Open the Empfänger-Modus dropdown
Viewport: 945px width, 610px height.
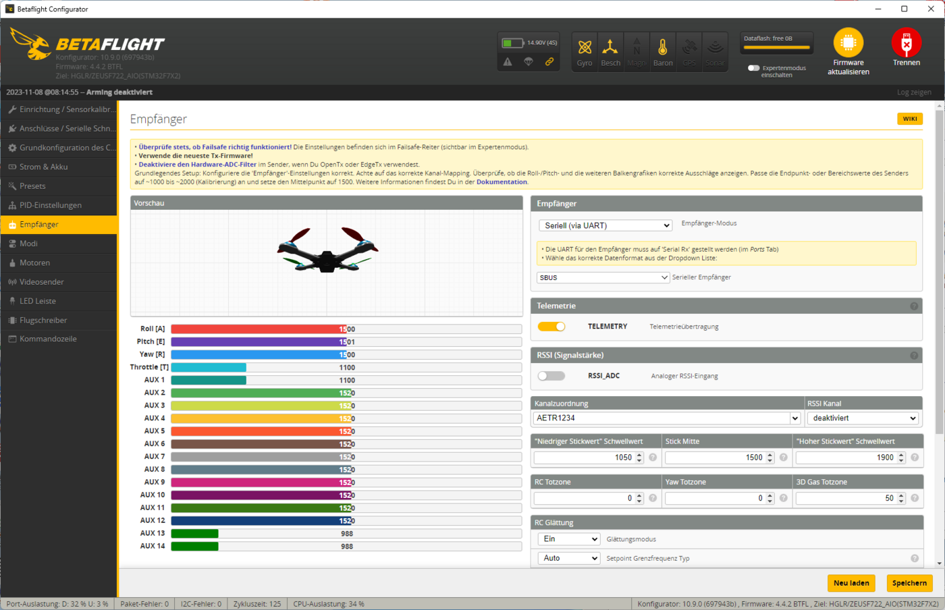point(605,225)
